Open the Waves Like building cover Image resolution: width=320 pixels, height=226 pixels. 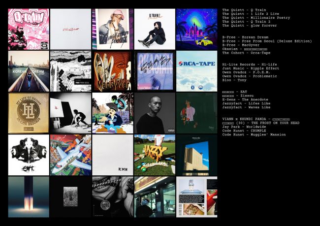pos(197,155)
